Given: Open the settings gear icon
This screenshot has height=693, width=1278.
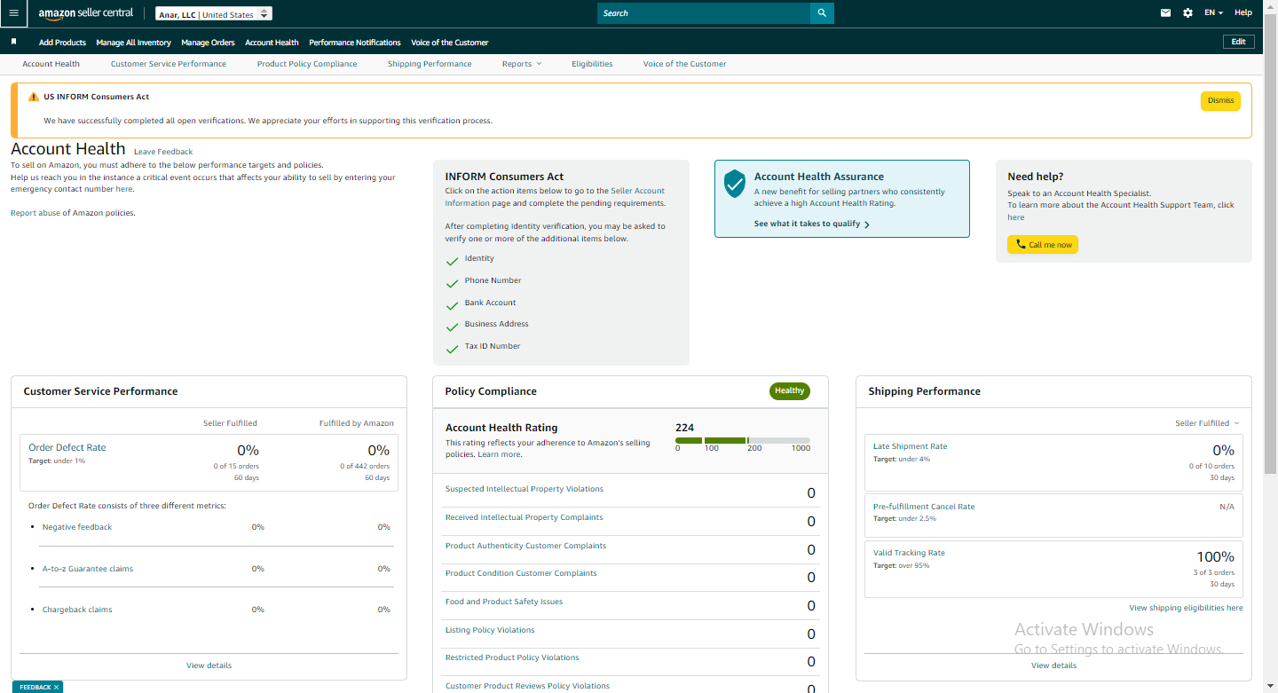Looking at the screenshot, I should (1188, 13).
